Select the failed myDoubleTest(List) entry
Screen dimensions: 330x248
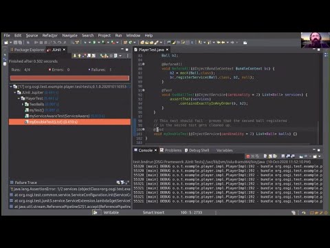click(x=69, y=122)
